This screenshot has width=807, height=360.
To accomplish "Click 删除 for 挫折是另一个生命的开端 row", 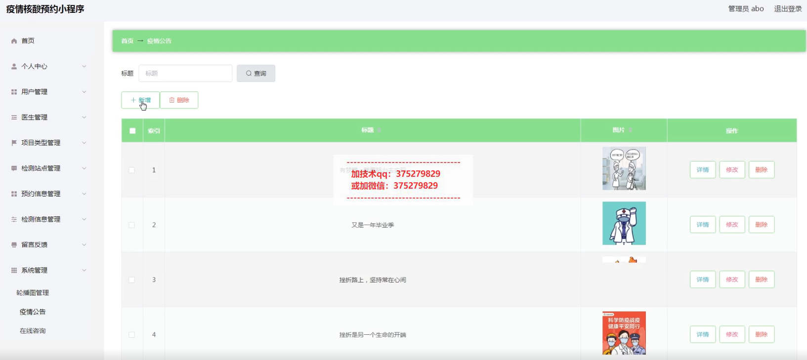I will [x=762, y=334].
